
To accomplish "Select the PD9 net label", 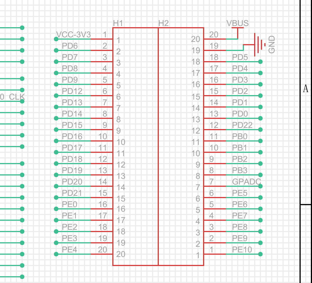I will 70,80.
